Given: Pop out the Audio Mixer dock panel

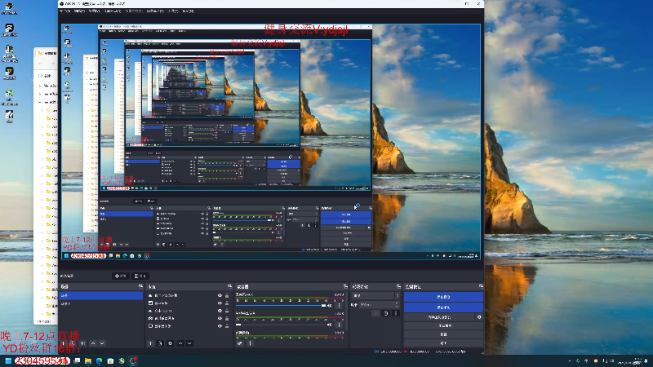Looking at the screenshot, I should click(345, 287).
